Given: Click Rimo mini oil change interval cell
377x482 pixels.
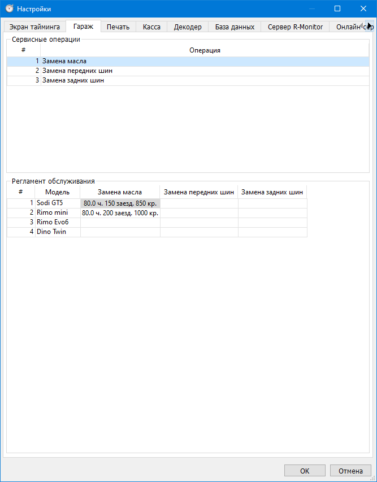Looking at the screenshot, I should pos(120,213).
